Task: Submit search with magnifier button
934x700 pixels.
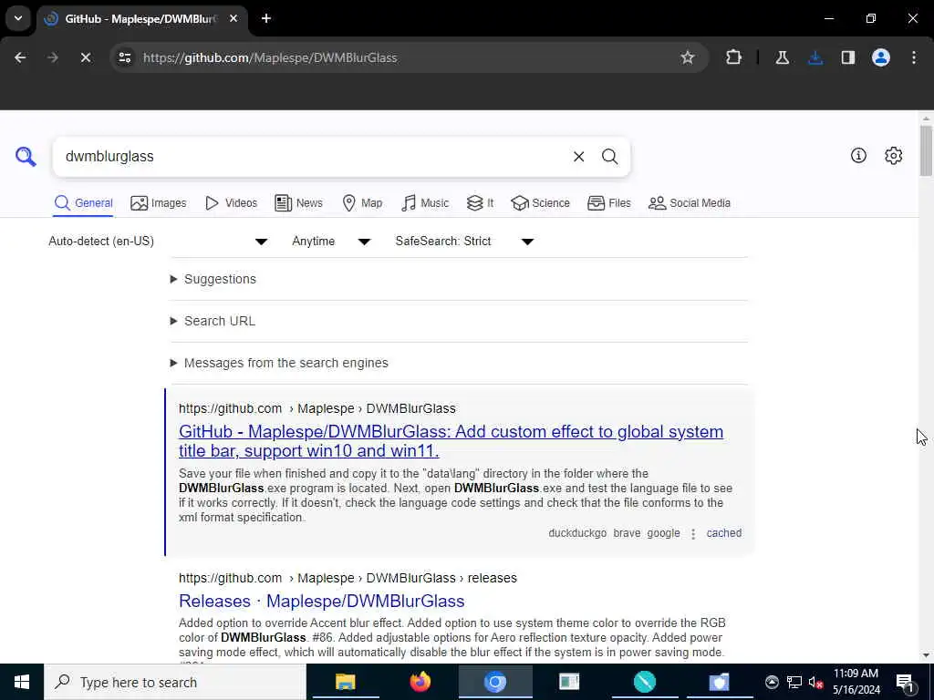Action: pos(609,157)
